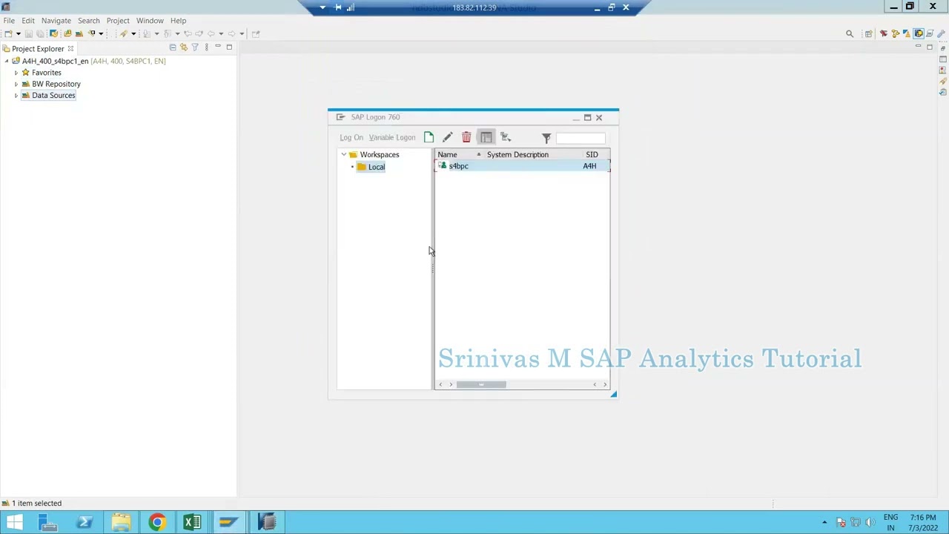949x534 pixels.
Task: Open the File menu
Action: pos(9,21)
